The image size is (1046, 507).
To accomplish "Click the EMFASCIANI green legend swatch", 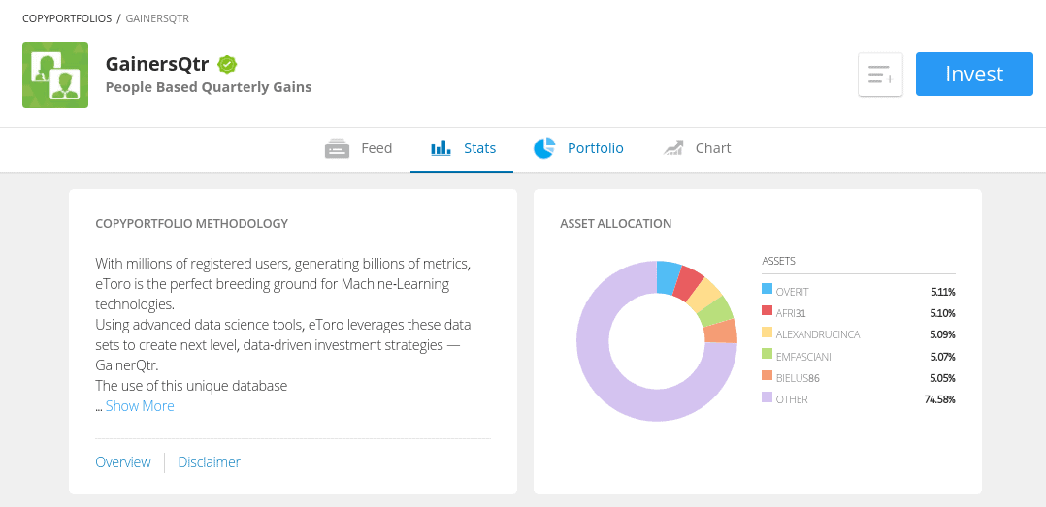I will 768,354.
